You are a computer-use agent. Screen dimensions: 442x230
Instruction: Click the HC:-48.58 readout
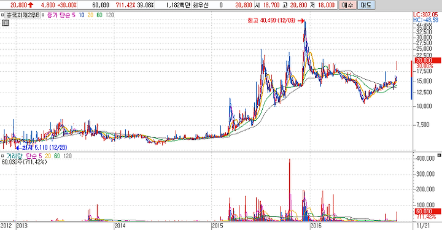click(425, 20)
